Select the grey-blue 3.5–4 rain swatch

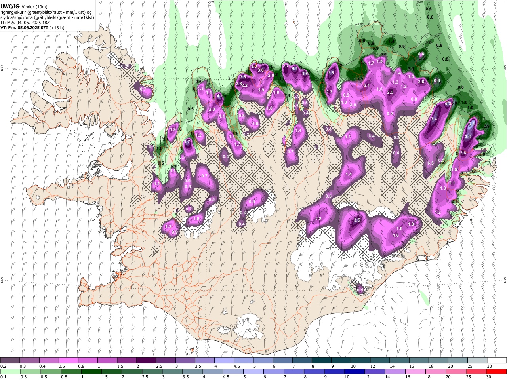pyautogui.click(x=193, y=371)
